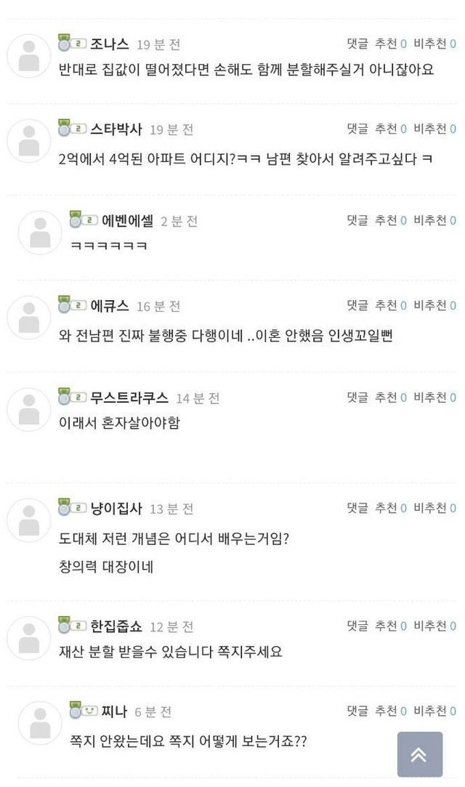Open 무스트라쿠스's profile avatar

click(29, 409)
